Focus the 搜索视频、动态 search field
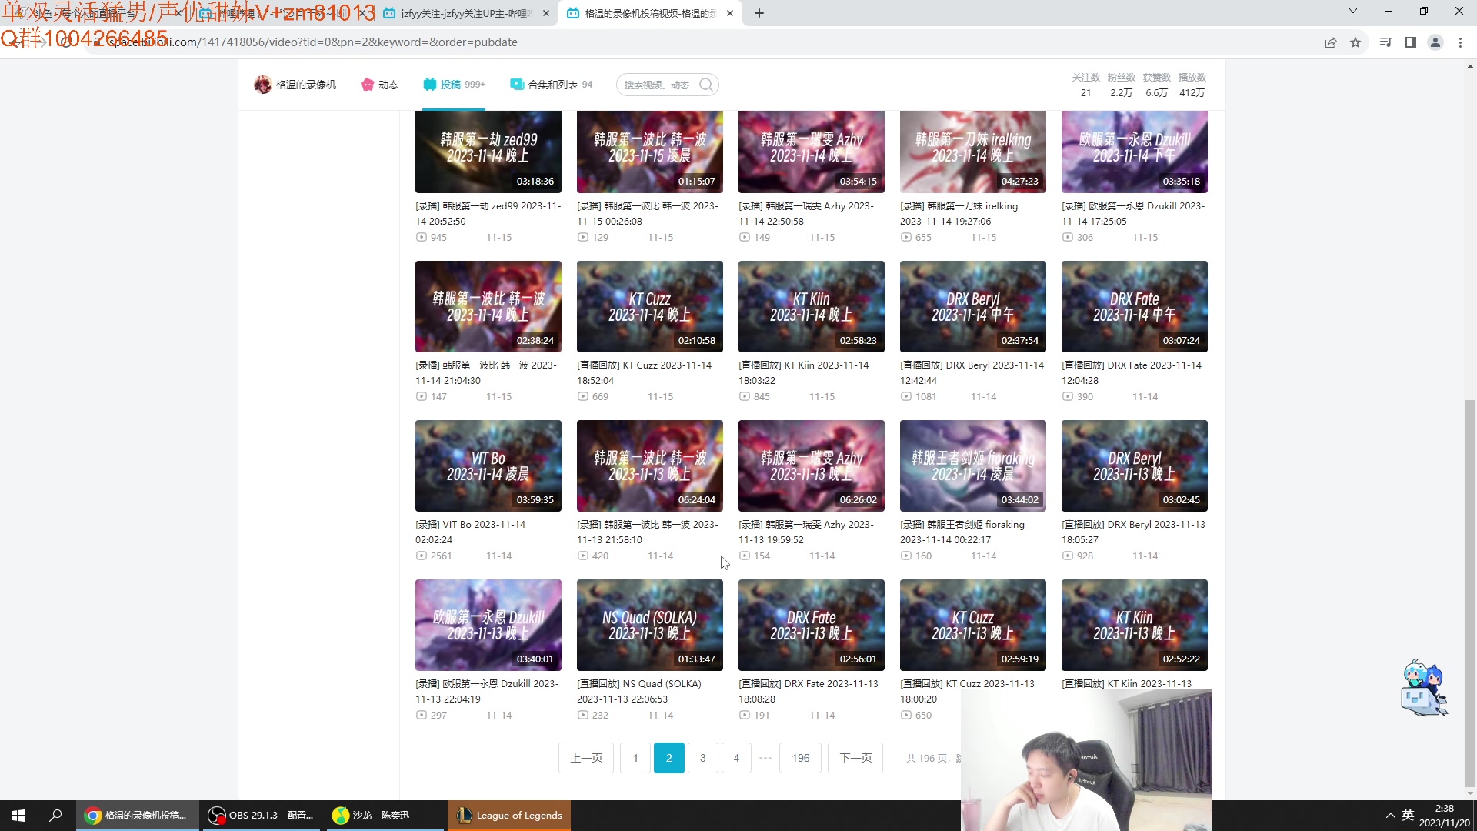1477x831 pixels. pyautogui.click(x=658, y=85)
